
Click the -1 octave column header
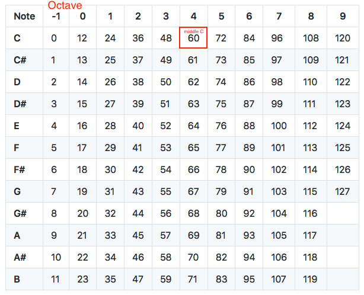pyautogui.click(x=56, y=17)
